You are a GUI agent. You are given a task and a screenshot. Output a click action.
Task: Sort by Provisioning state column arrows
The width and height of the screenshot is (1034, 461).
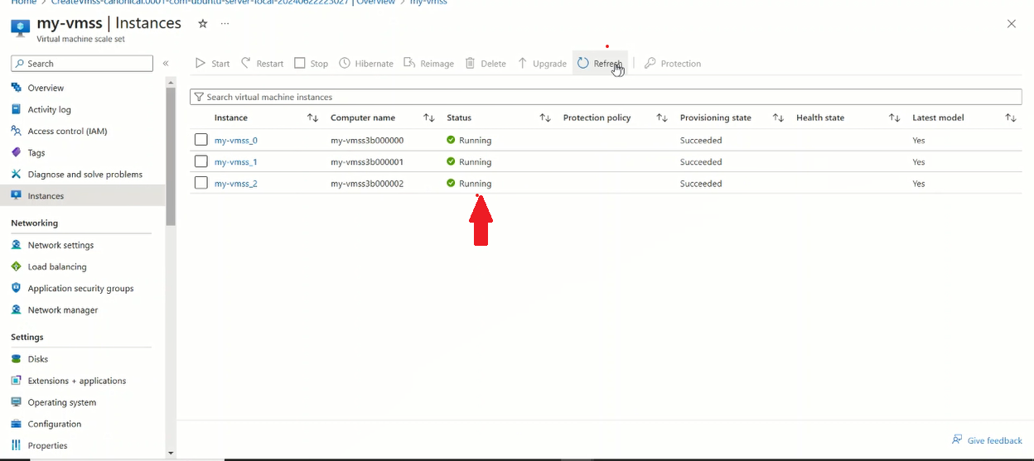778,118
